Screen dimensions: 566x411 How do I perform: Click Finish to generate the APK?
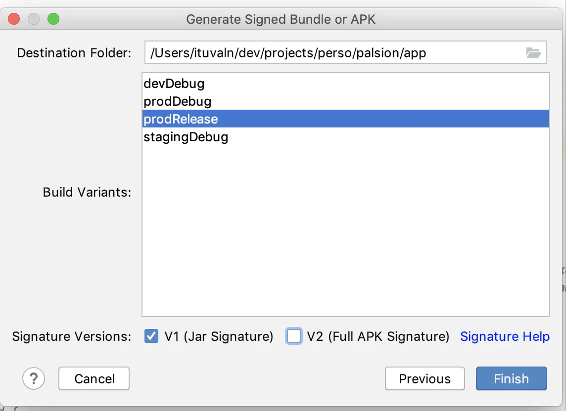pos(511,379)
